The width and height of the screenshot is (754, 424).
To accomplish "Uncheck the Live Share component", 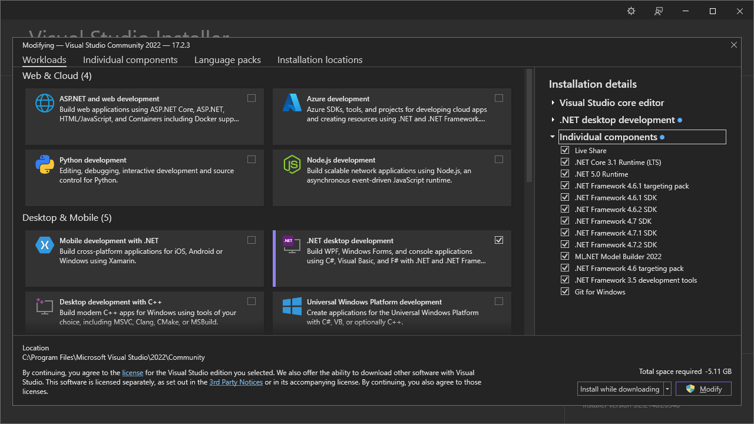I will point(564,150).
